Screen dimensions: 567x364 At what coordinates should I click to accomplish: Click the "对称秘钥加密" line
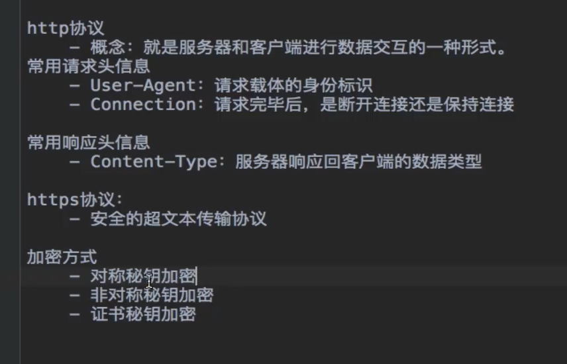pyautogui.click(x=142, y=276)
